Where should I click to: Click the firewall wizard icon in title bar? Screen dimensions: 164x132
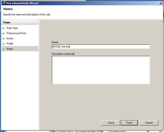click(x=4, y=3)
